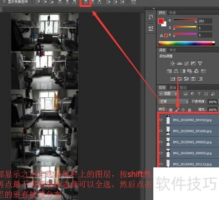Add a Curves adjustment layer

[x=186, y=63]
